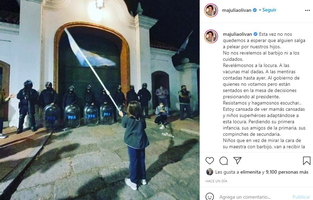Share post with paper plane icon

237,160
